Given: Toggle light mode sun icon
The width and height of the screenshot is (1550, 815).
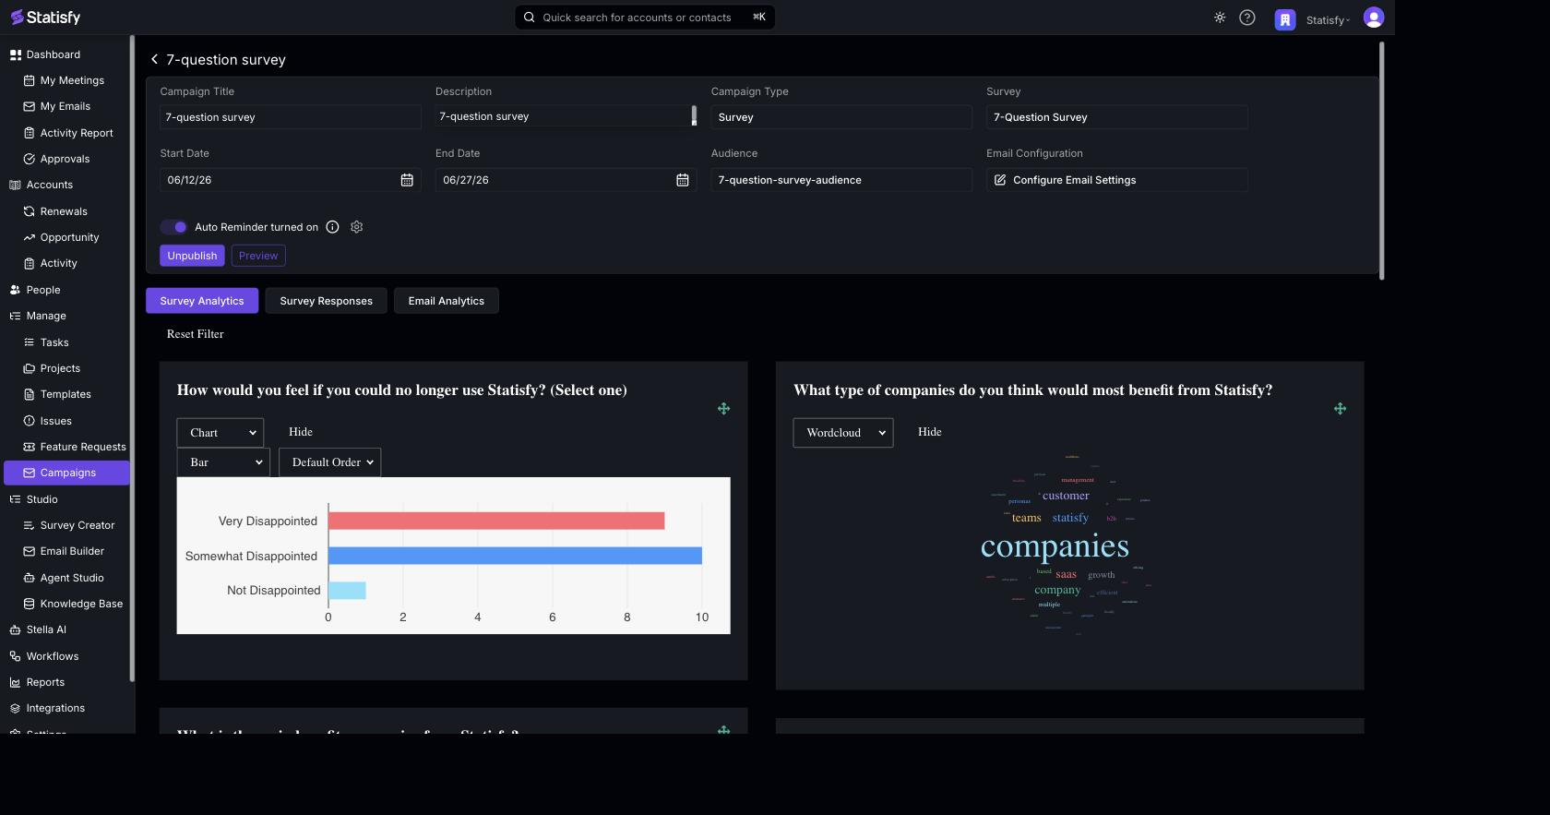Looking at the screenshot, I should 1220,18.
